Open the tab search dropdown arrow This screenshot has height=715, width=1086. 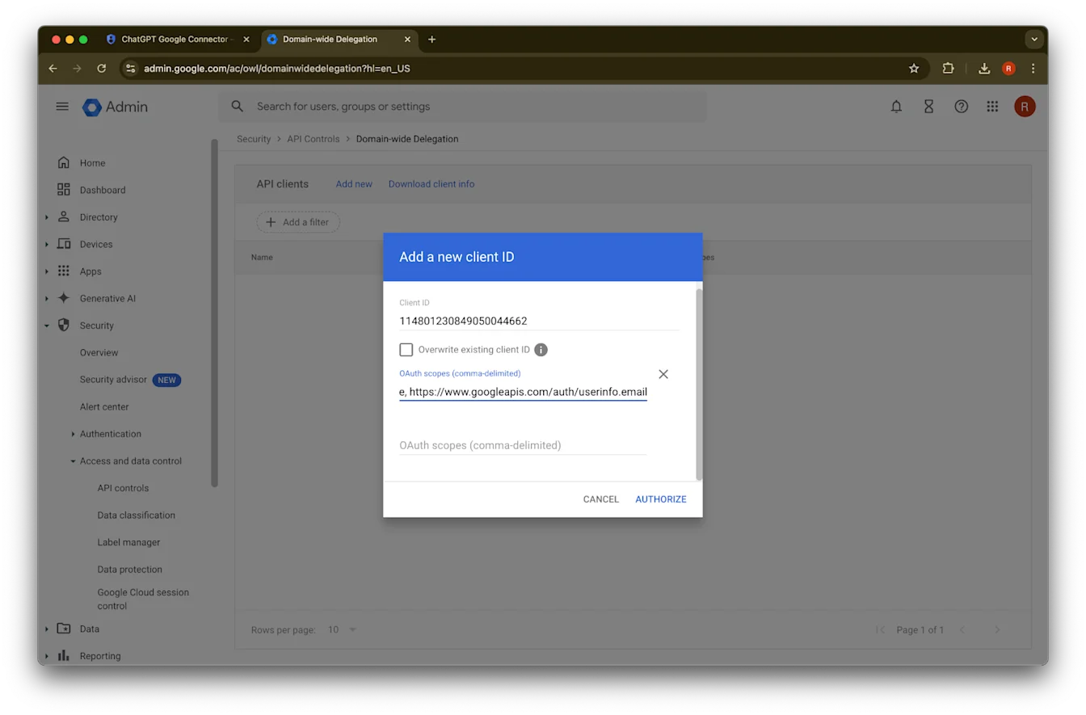tap(1034, 39)
